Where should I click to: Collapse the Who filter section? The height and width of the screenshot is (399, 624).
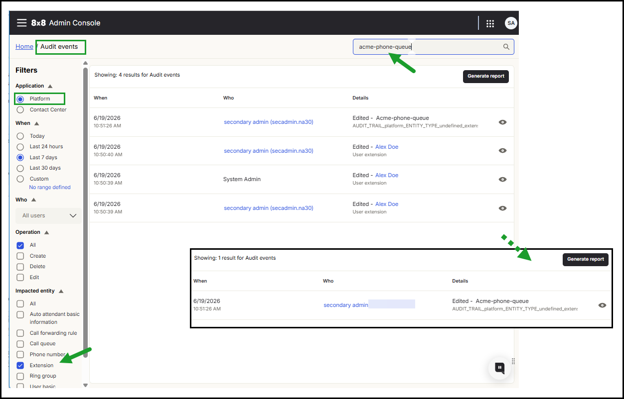pos(33,200)
